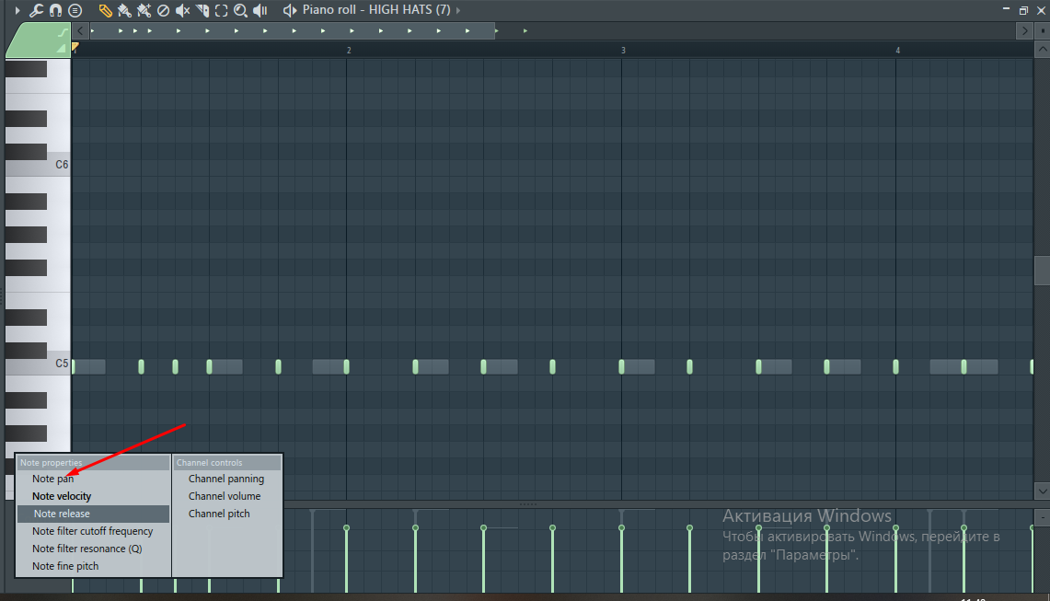
Task: Minimize the Piano roll window
Action: pyautogui.click(x=1006, y=9)
